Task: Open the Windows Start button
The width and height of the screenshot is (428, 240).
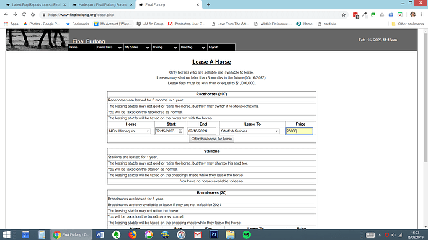Action: coord(6,234)
